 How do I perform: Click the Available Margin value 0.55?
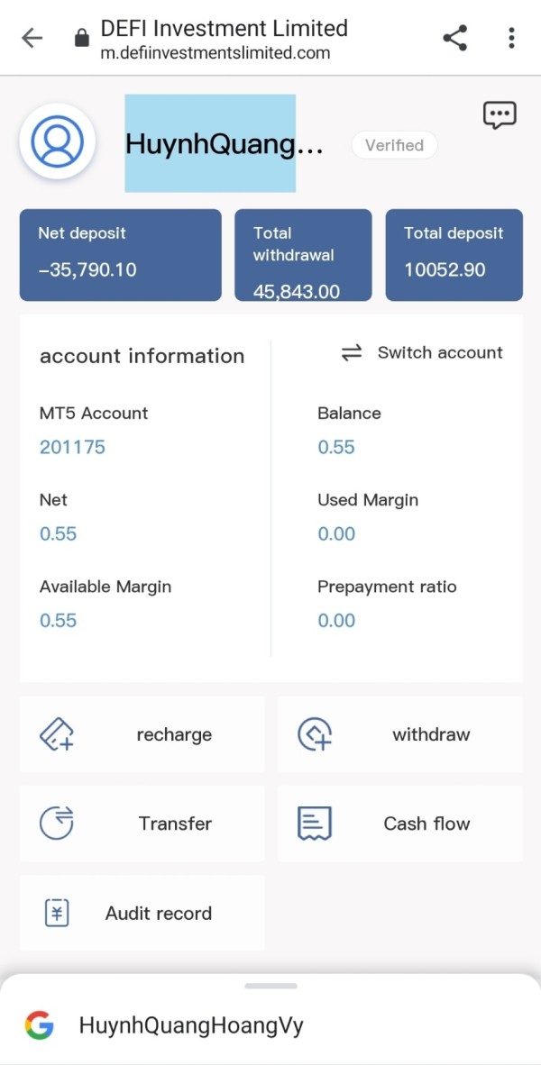point(58,620)
